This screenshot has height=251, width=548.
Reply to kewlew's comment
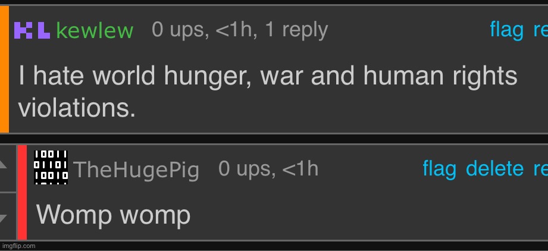coord(540,30)
